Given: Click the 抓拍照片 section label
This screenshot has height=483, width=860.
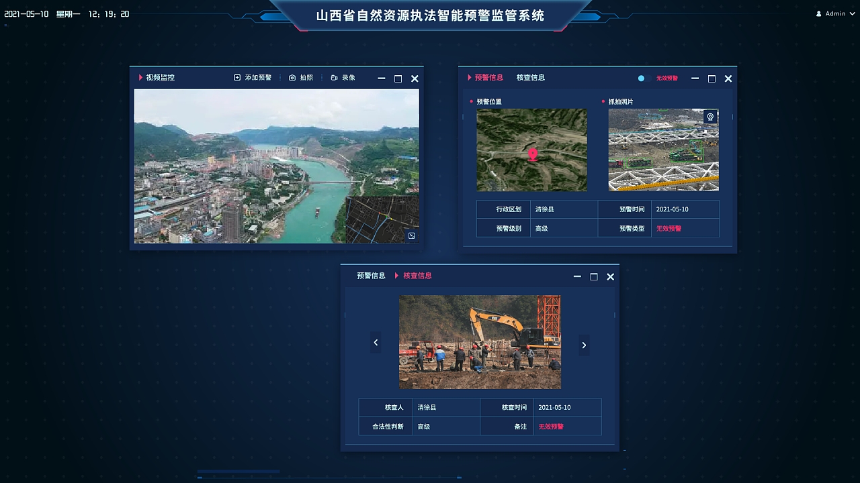Looking at the screenshot, I should pyautogui.click(x=621, y=102).
